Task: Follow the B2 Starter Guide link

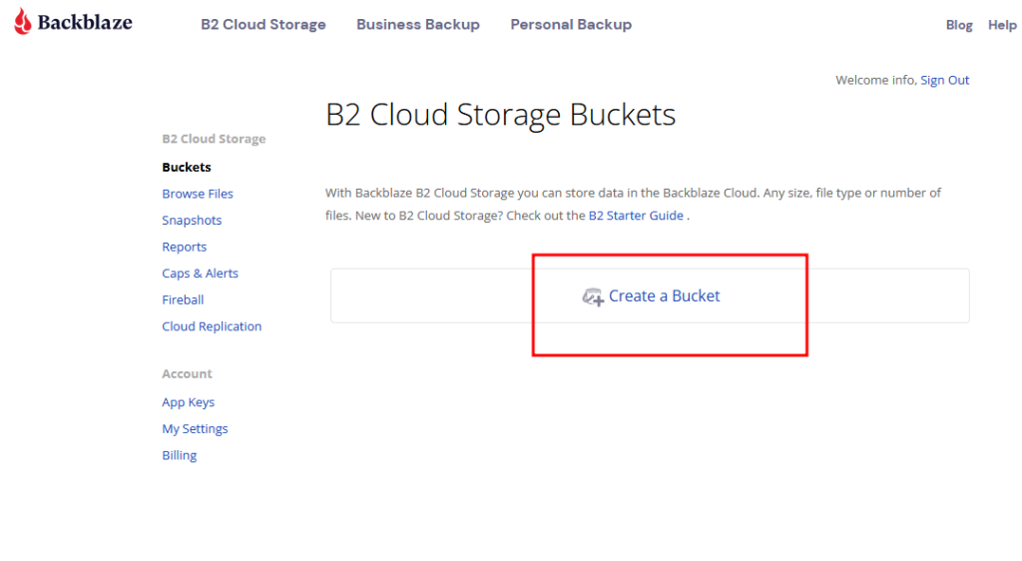Action: coord(636,216)
